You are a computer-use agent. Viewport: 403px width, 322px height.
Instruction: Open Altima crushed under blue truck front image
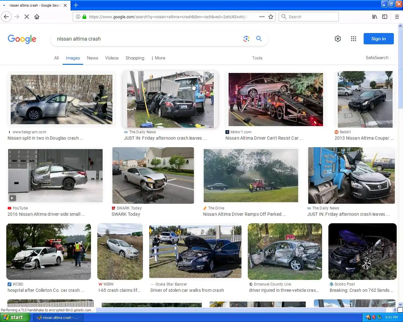(351, 175)
